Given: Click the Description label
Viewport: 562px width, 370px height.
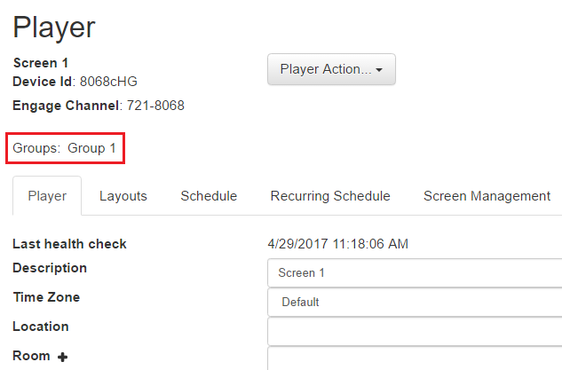Looking at the screenshot, I should (50, 268).
